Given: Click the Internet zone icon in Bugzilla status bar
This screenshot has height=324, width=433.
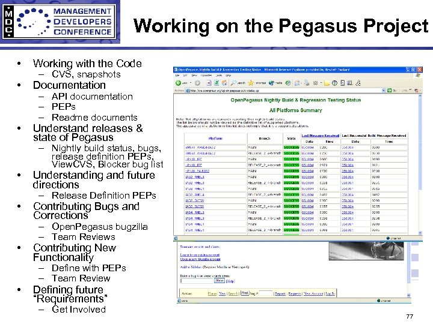Looking at the screenshot, I should 379,301.
